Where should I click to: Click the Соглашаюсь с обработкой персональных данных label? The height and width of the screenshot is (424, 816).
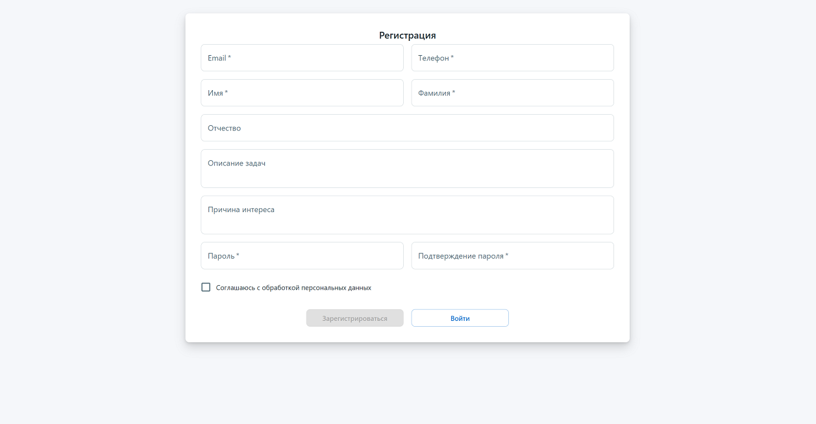point(293,288)
